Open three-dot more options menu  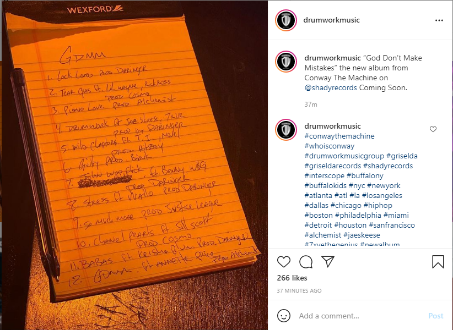point(439,20)
